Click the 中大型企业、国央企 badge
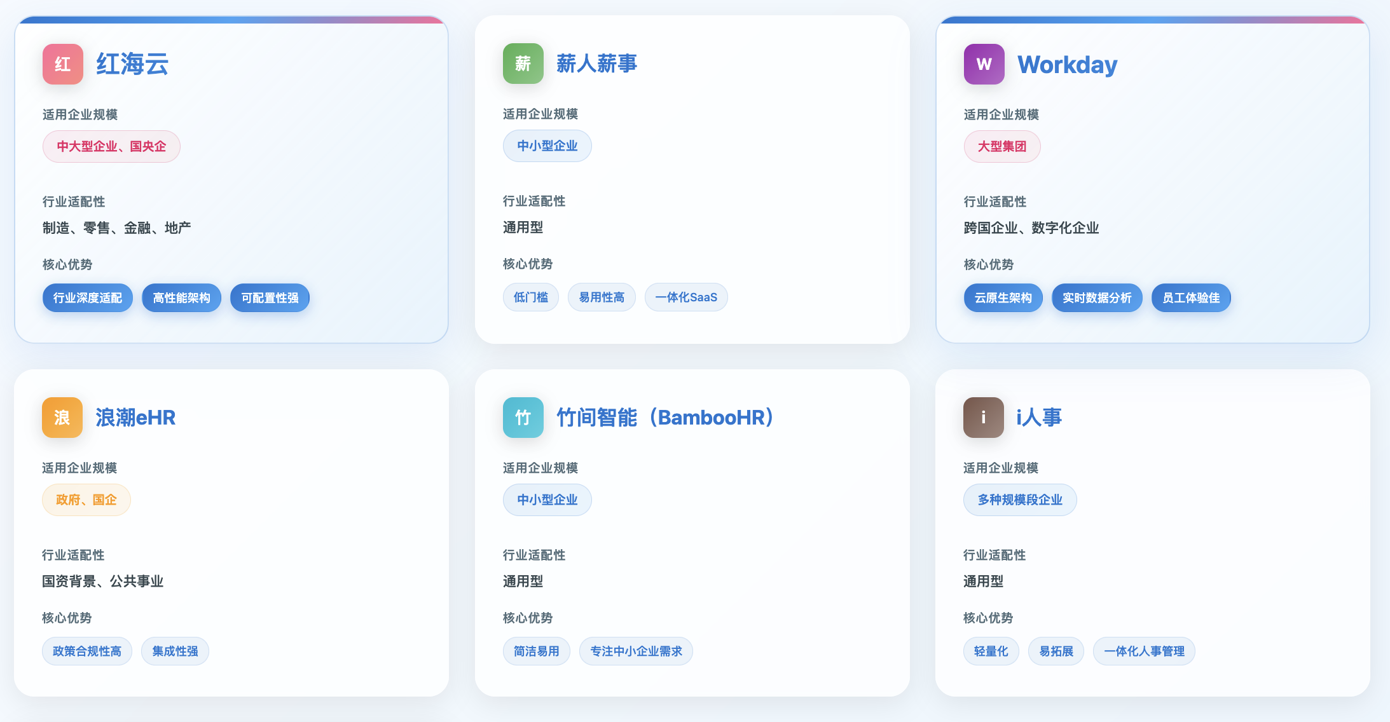 click(x=111, y=147)
